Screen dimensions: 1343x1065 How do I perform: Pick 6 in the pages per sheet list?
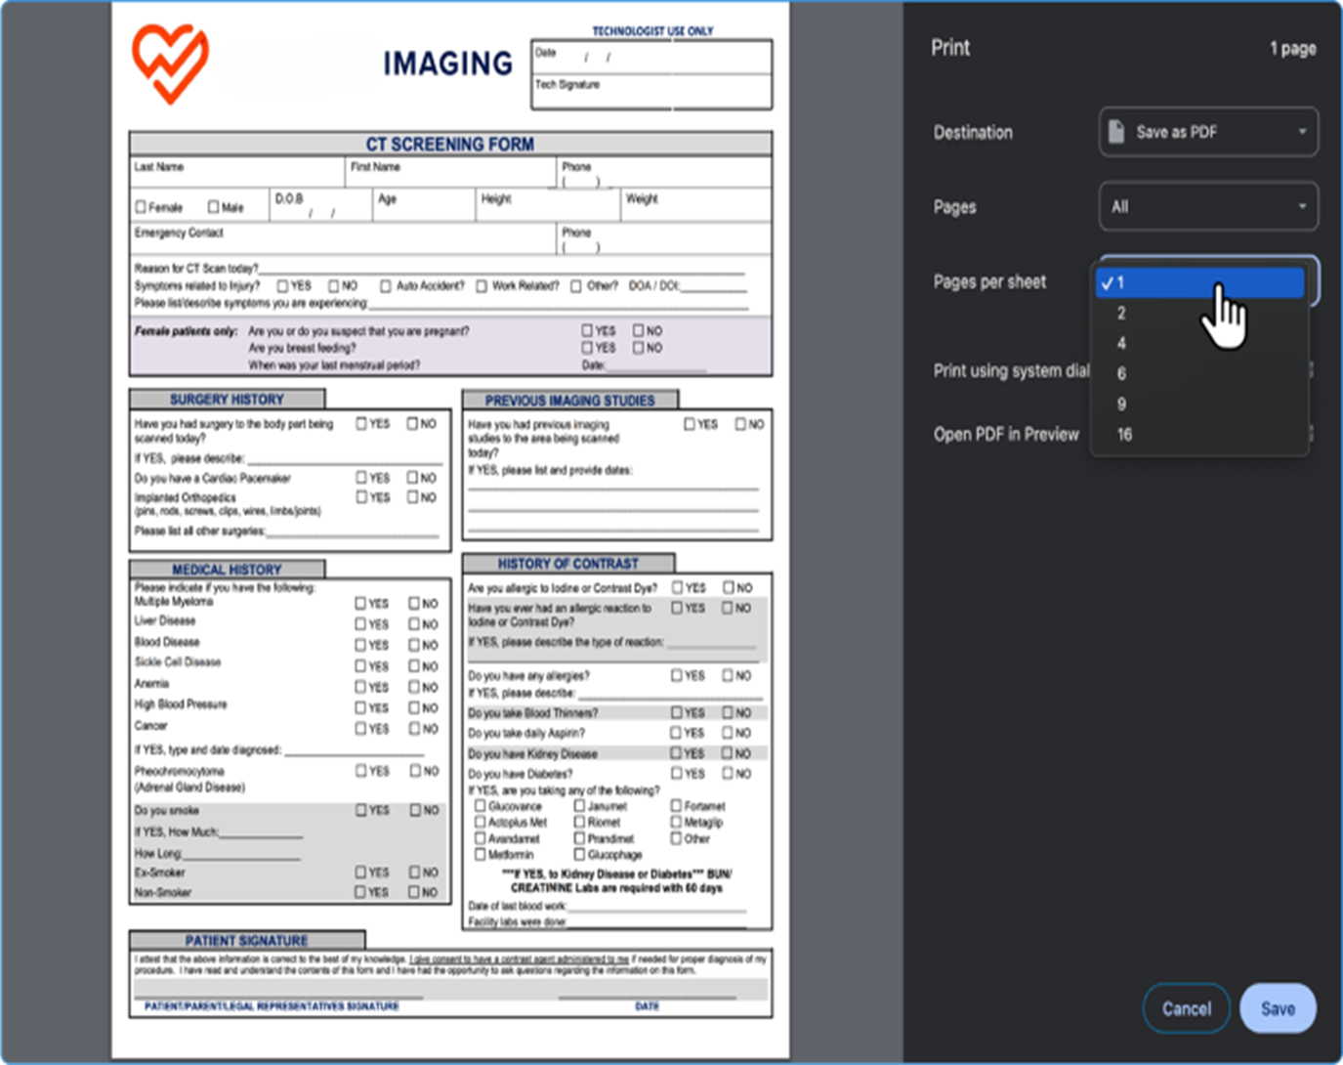[x=1121, y=374]
